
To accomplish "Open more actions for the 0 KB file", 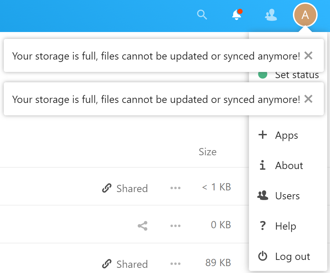I will pyautogui.click(x=175, y=226).
